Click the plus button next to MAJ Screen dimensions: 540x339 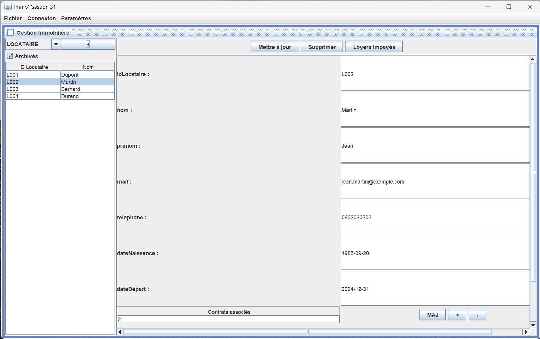tap(457, 315)
